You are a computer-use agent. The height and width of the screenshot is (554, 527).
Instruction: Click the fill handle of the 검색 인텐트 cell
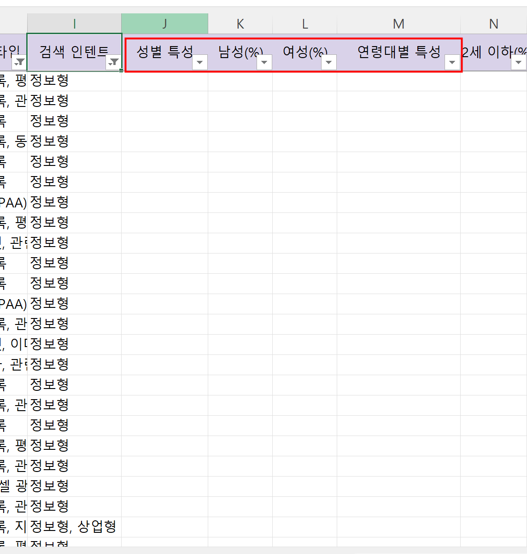pyautogui.click(x=121, y=71)
